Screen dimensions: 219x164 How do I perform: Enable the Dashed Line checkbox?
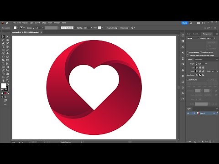[188, 80]
